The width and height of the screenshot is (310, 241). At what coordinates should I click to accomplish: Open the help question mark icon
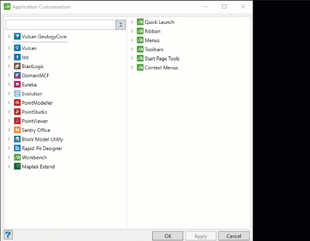pyautogui.click(x=8, y=235)
